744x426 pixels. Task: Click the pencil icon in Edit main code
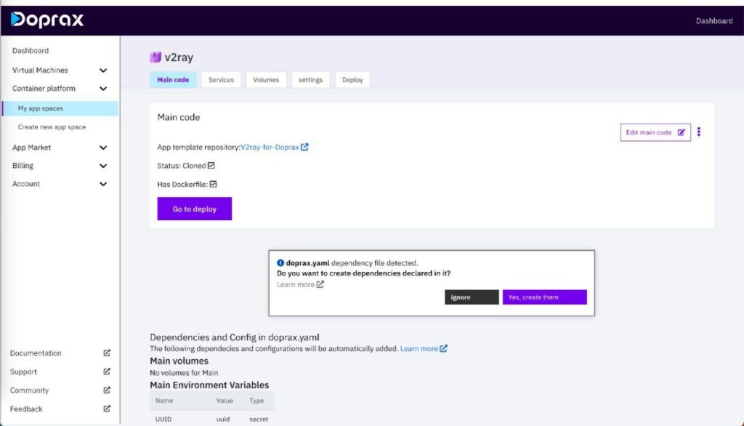682,132
